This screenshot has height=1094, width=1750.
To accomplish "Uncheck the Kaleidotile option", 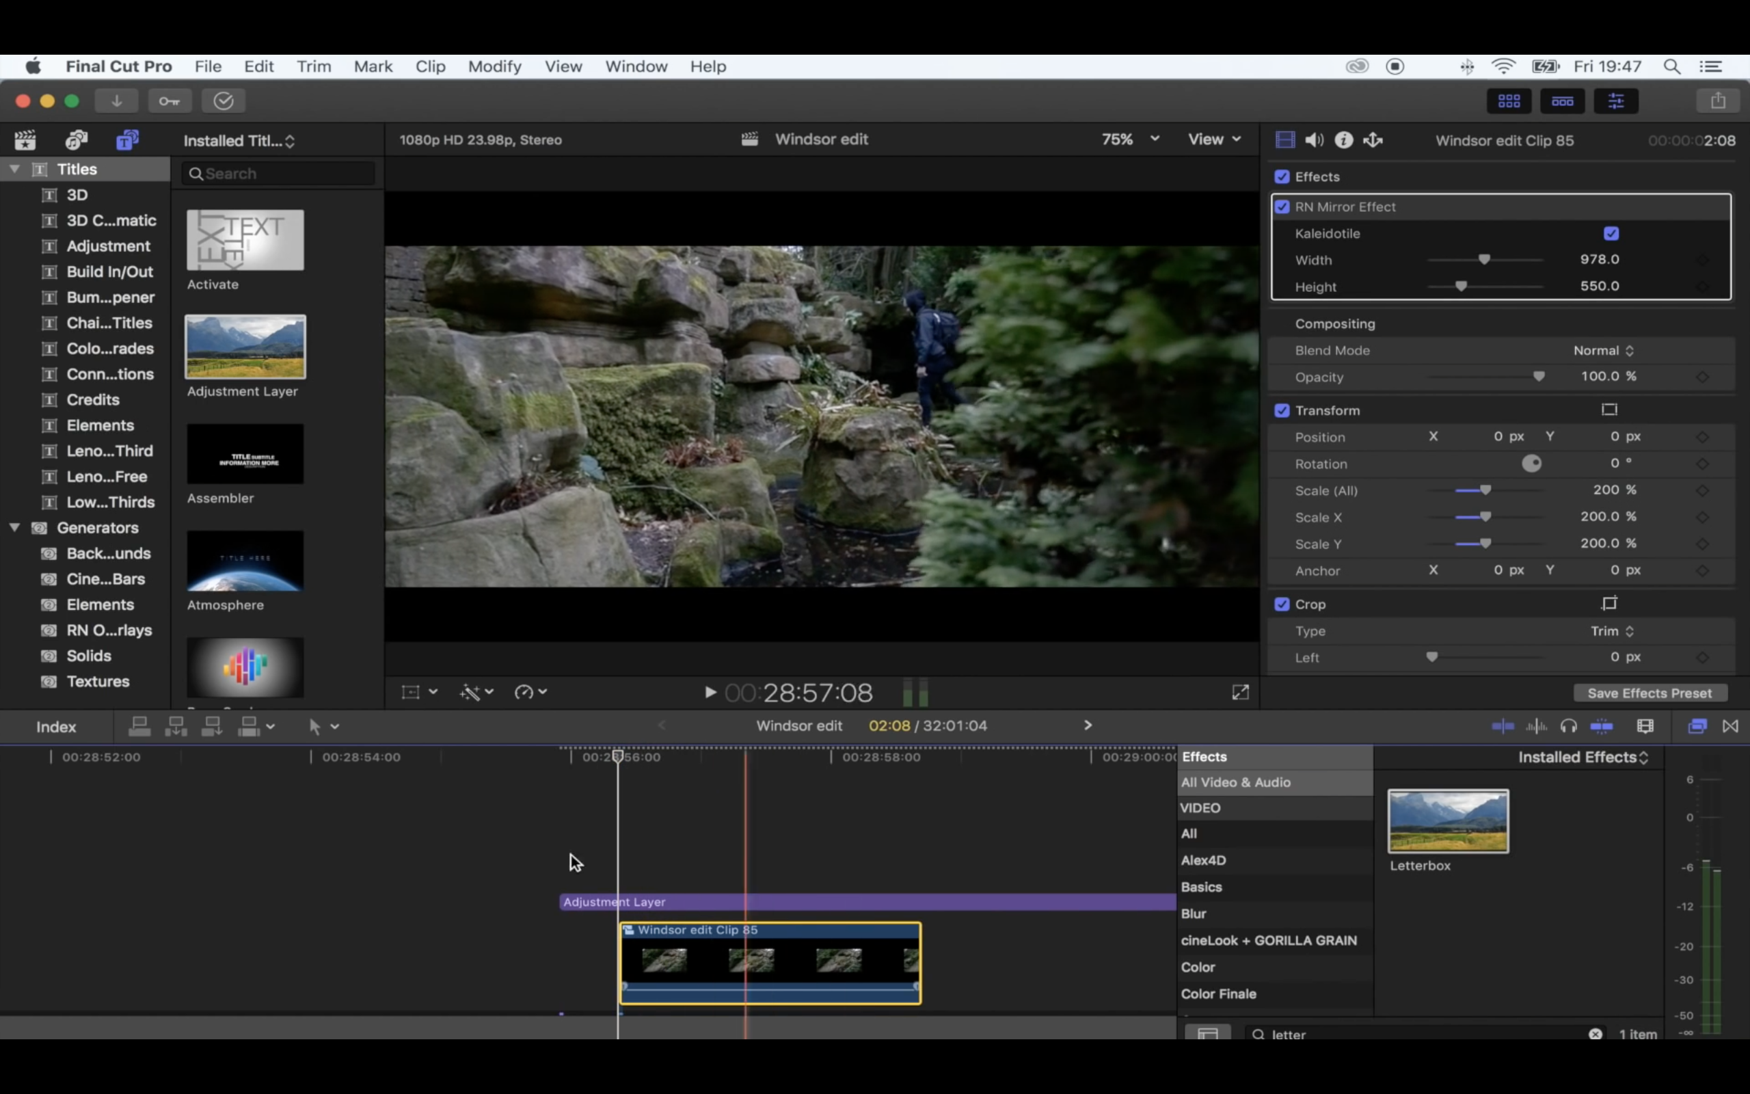I will [x=1611, y=234].
